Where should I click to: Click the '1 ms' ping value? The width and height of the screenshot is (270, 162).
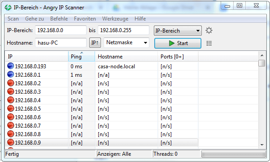click(x=76, y=75)
